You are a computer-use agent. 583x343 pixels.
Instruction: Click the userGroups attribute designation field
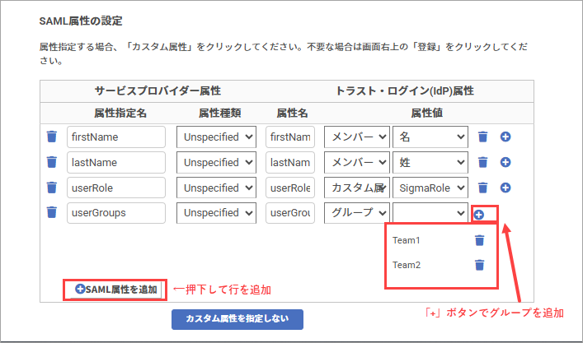[116, 213]
